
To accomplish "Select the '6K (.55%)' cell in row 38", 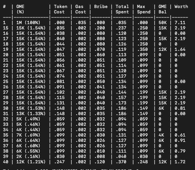I will click(x=28, y=151).
